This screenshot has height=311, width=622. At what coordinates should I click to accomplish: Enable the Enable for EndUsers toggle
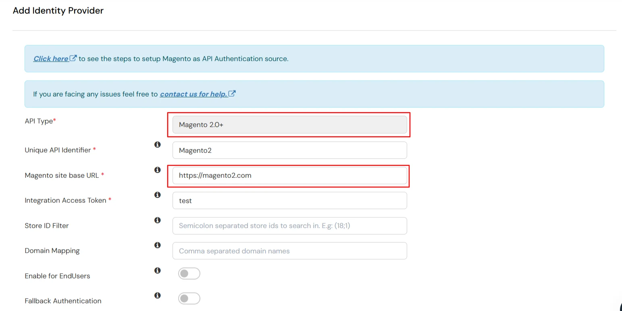click(189, 273)
